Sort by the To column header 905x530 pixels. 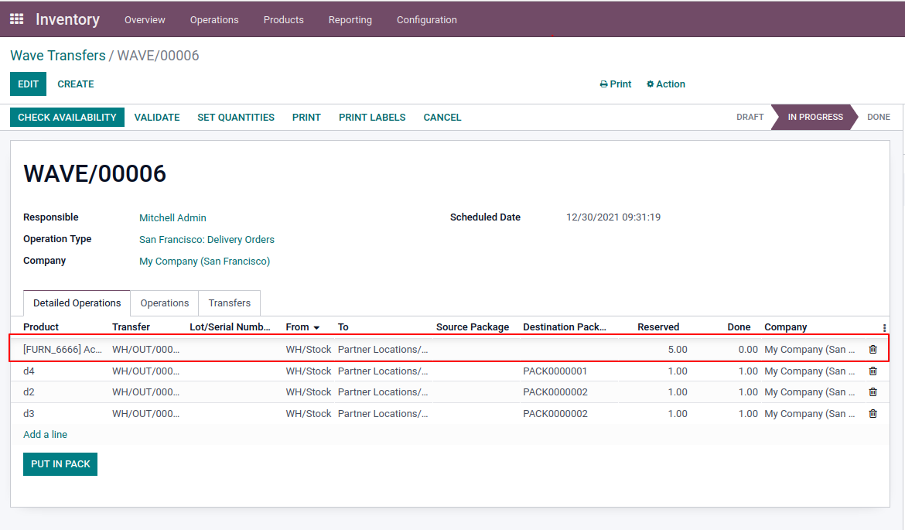(343, 327)
